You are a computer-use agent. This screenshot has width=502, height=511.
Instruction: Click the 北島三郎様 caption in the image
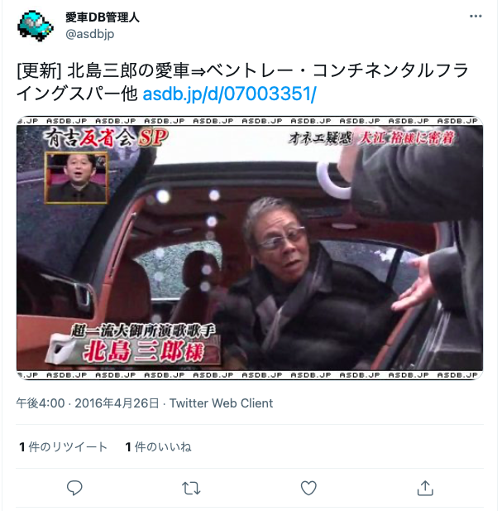[145, 352]
